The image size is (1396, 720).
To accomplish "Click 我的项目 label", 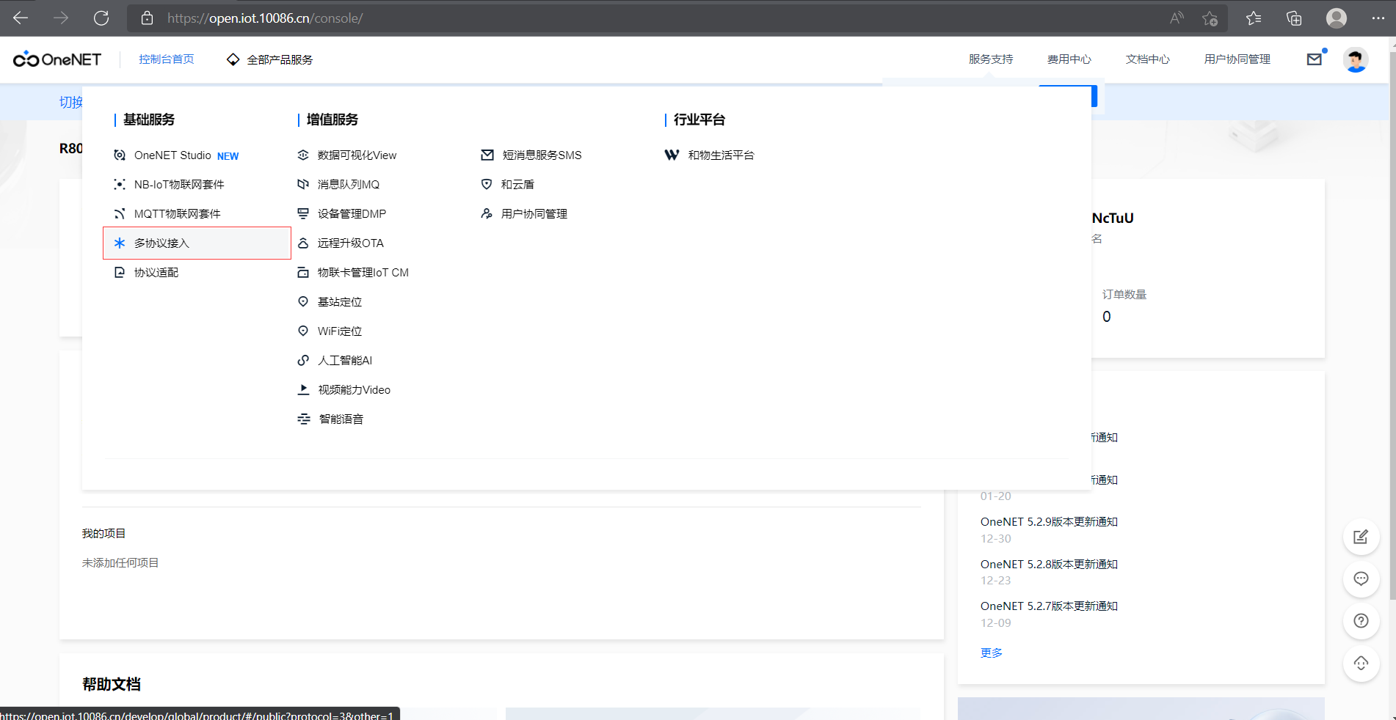I will point(103,534).
